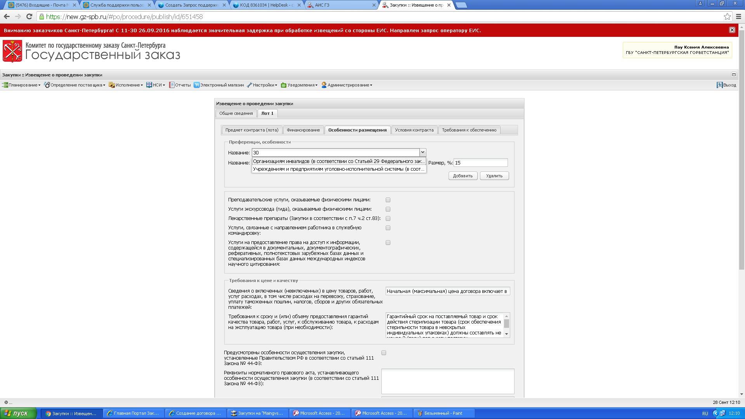Check Преподавательские услуги checkbox
Screen dimensions: 745x419
pos(388,200)
